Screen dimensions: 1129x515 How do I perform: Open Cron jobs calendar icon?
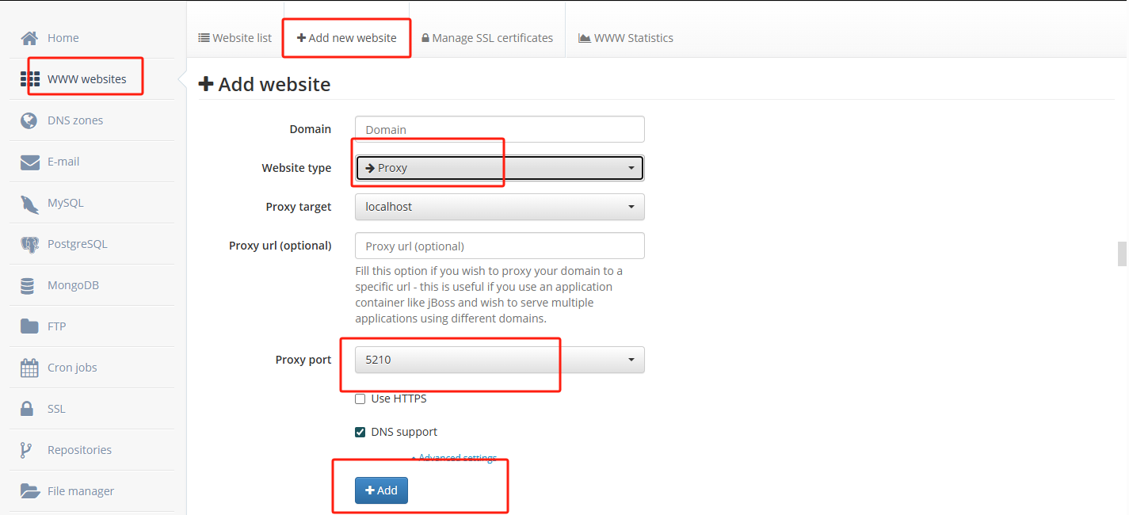click(x=29, y=368)
